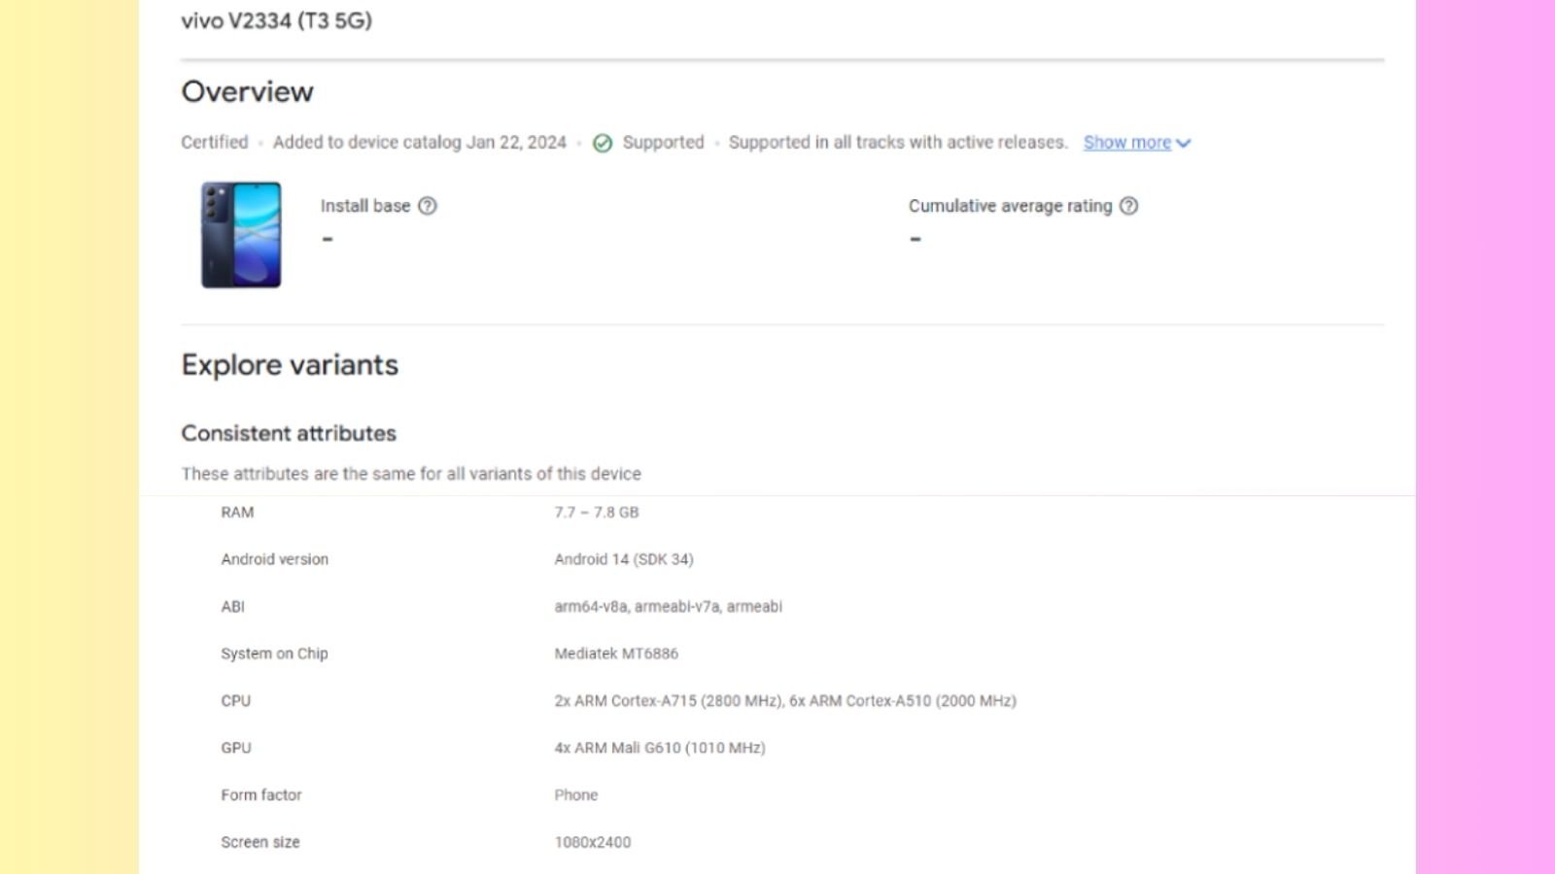
Task: Click the CPU attribute label
Action: point(235,700)
